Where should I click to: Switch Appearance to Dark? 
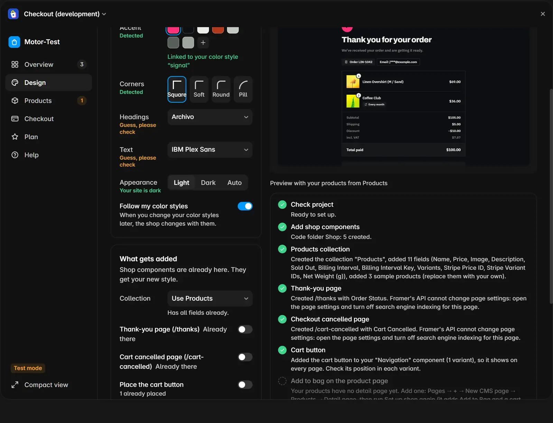208,182
